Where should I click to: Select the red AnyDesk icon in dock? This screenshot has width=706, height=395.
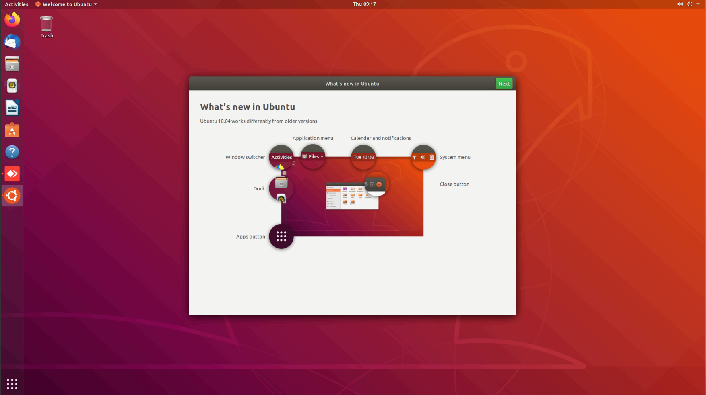12,174
